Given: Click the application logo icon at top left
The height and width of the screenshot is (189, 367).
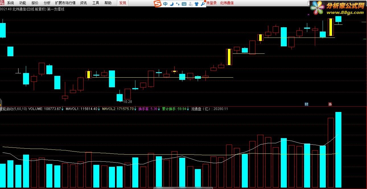Looking at the screenshot, I should pyautogui.click(x=3, y=3).
